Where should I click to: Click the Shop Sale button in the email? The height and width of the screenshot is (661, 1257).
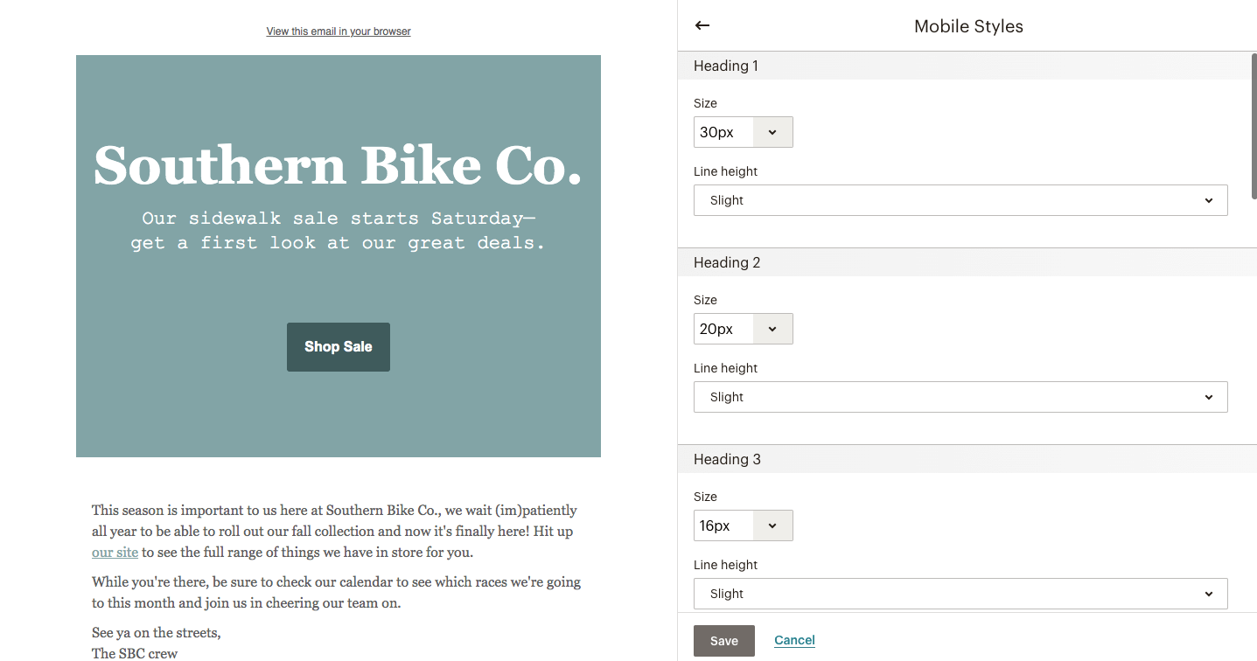click(x=338, y=346)
